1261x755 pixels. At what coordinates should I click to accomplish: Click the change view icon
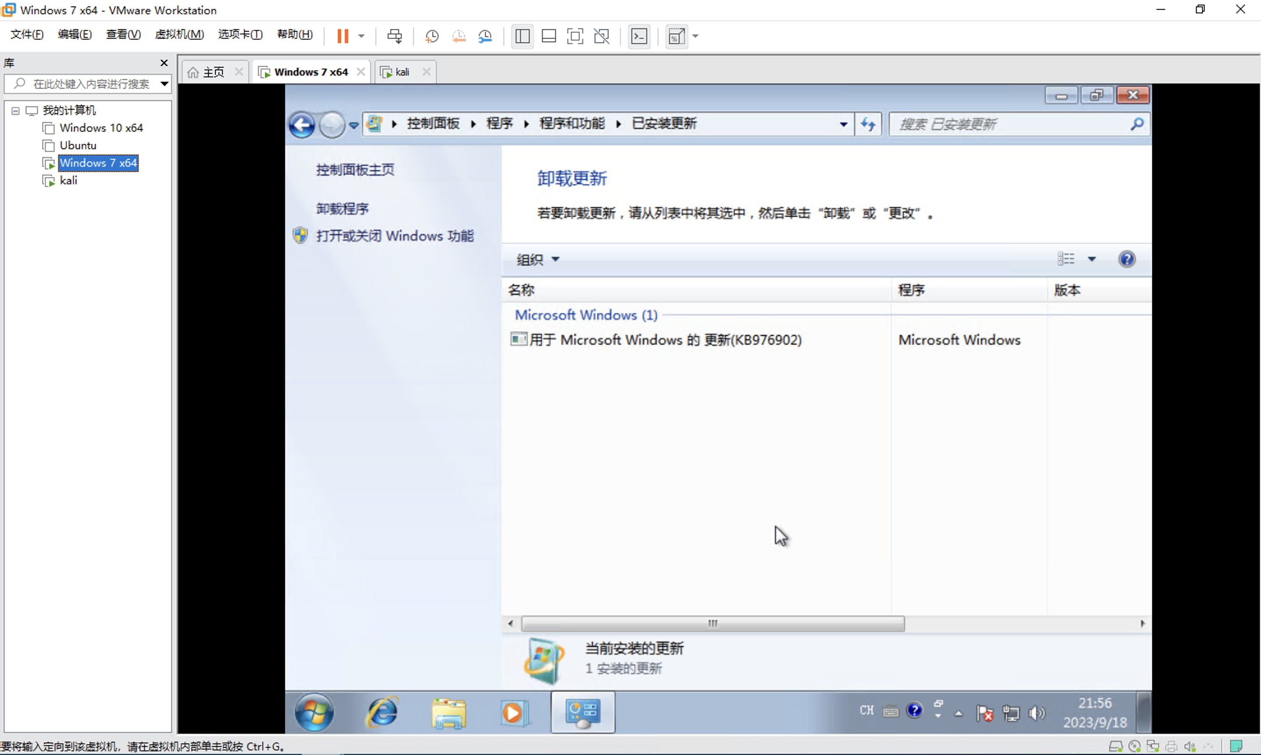pyautogui.click(x=1066, y=259)
